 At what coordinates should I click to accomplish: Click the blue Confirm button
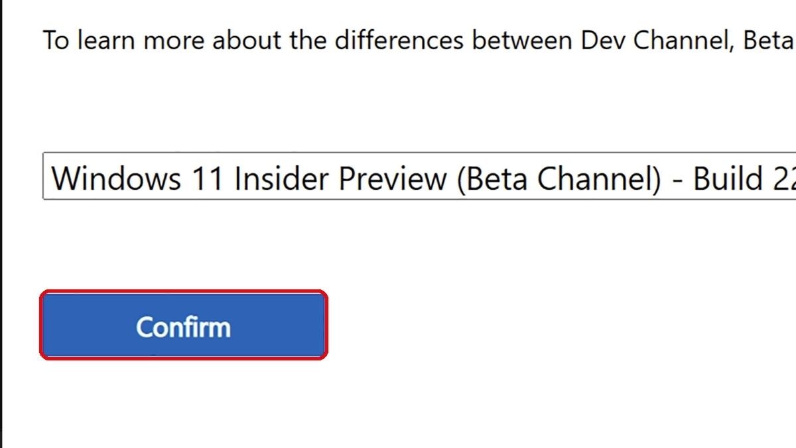tap(184, 325)
